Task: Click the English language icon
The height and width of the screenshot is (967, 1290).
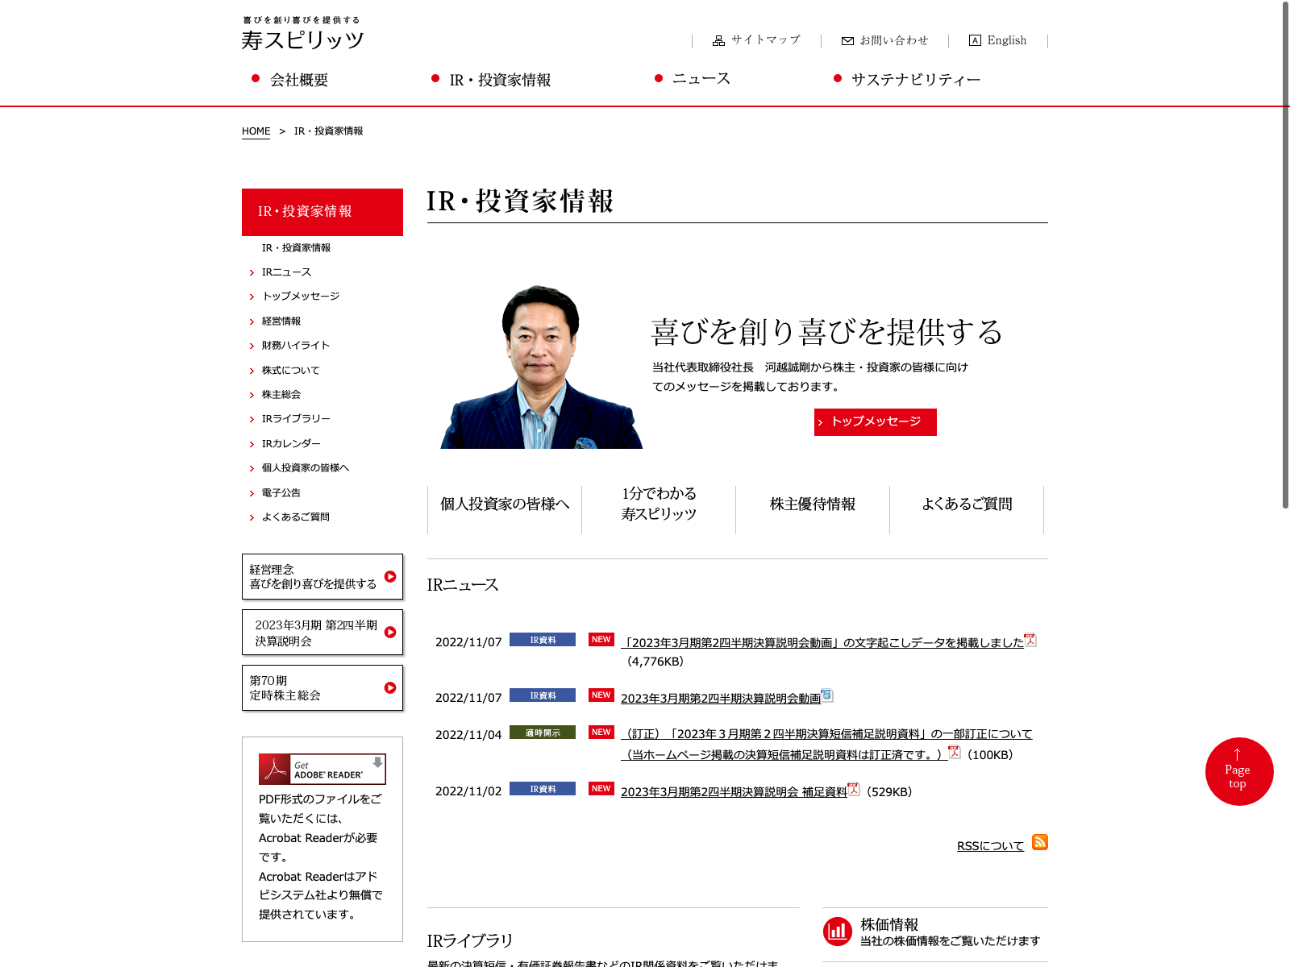Action: [x=975, y=40]
